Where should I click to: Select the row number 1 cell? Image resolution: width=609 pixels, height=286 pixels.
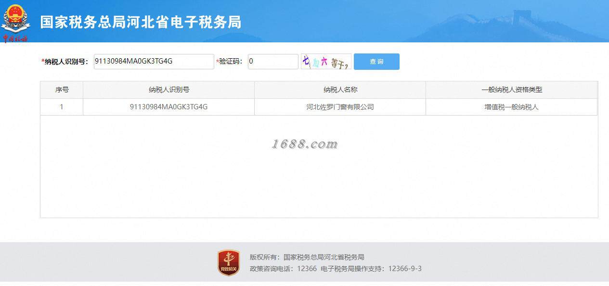(62, 107)
